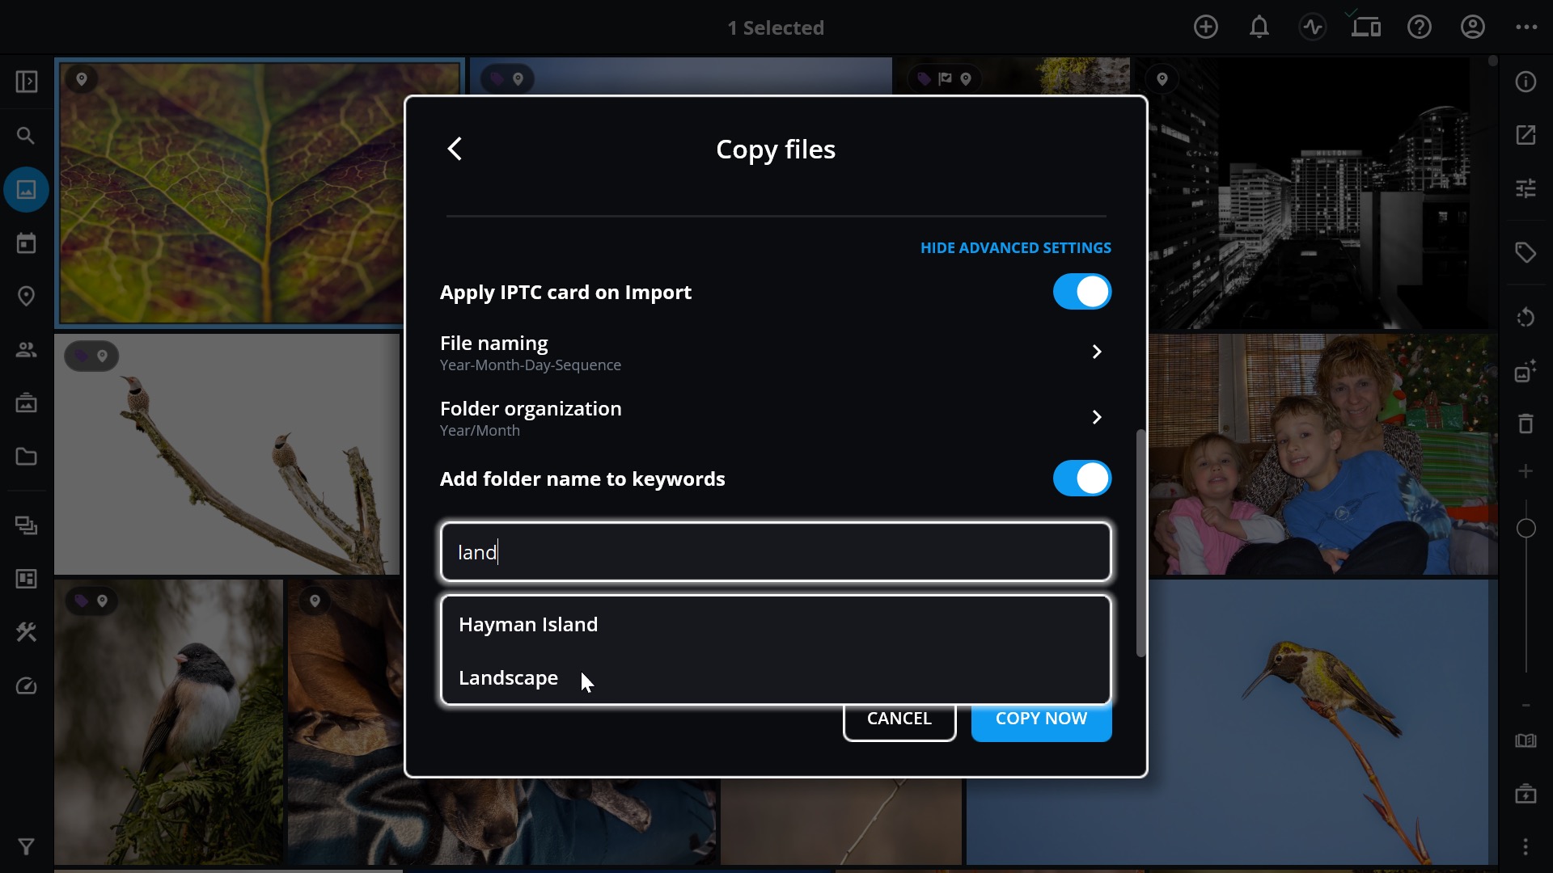The width and height of the screenshot is (1553, 873).
Task: Click the trash delete icon on right
Action: [1525, 423]
